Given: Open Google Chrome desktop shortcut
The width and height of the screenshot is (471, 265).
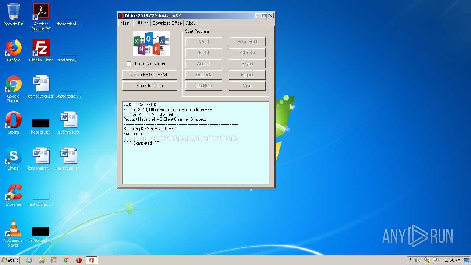Looking at the screenshot, I should (13, 89).
